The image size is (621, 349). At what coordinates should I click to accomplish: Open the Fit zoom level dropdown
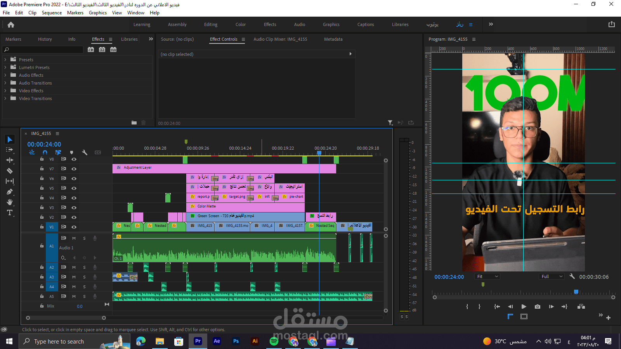487,276
